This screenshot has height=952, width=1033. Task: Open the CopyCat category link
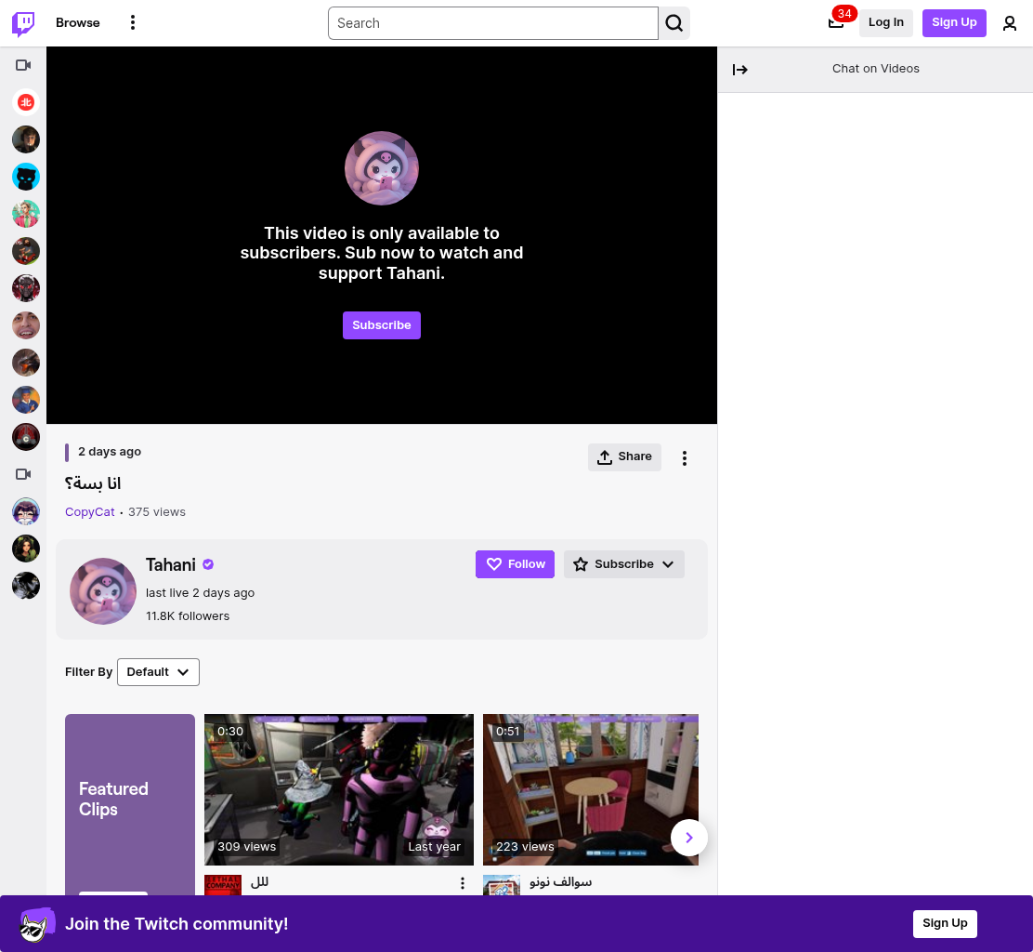tap(89, 512)
